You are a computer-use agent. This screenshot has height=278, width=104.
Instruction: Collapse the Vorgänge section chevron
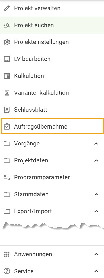click(x=96, y=144)
